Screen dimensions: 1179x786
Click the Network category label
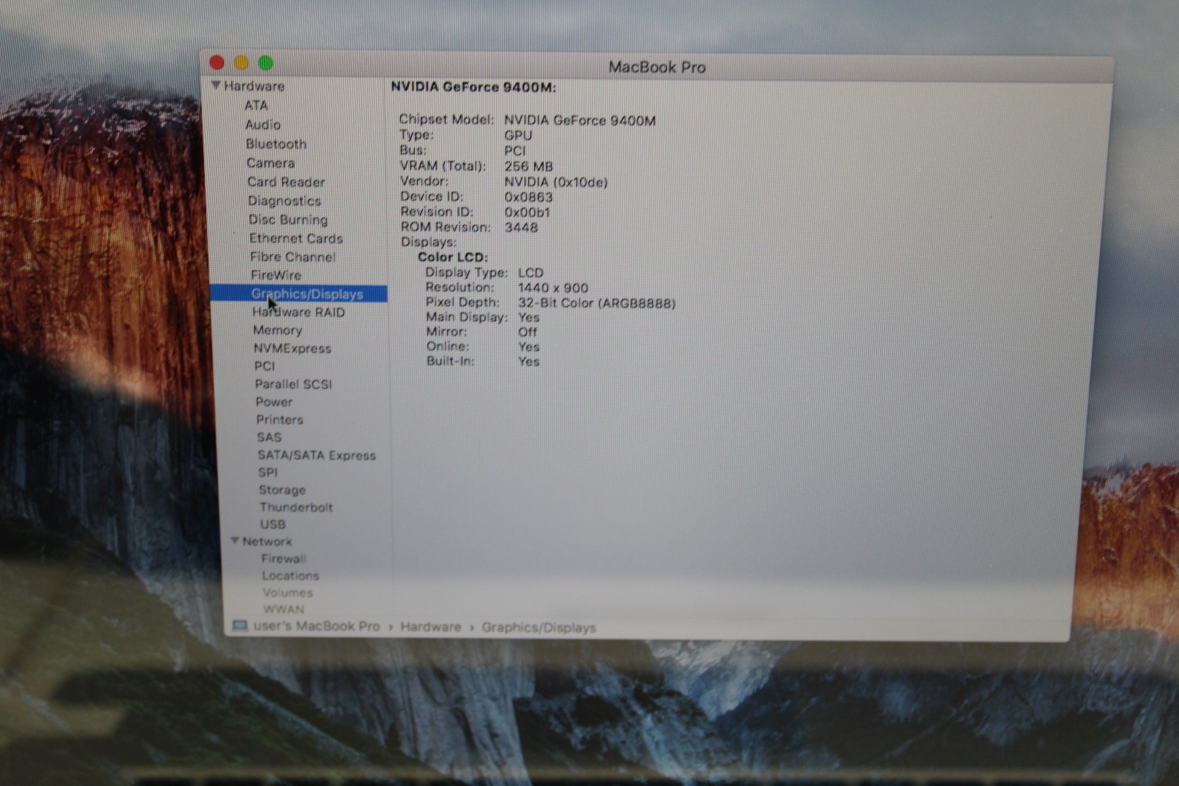(x=267, y=541)
